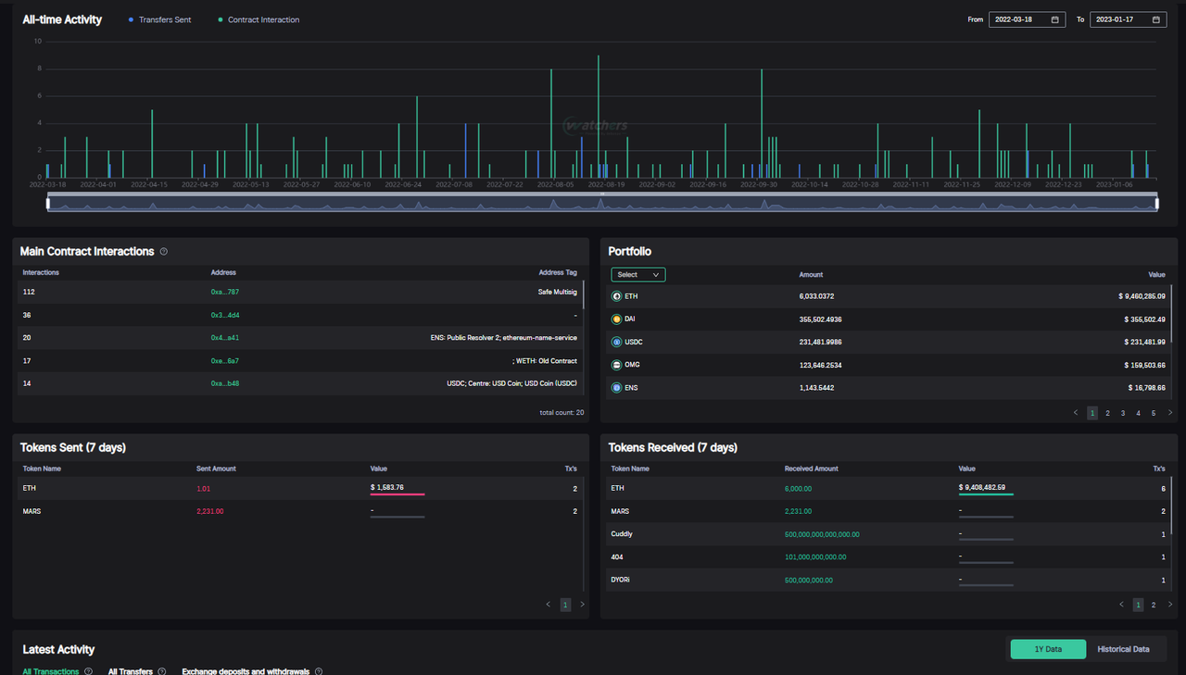Click the OMG token icon in Portfolio

(617, 365)
